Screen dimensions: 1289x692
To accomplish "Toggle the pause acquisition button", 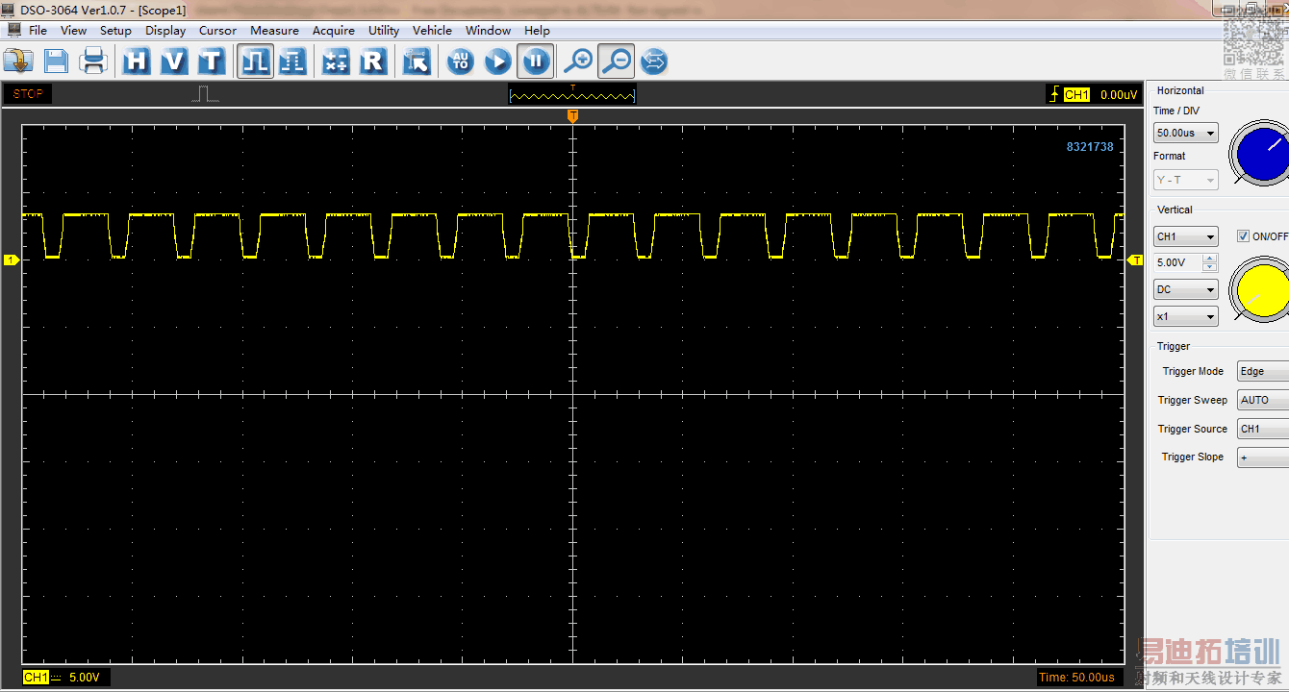I will [535, 62].
